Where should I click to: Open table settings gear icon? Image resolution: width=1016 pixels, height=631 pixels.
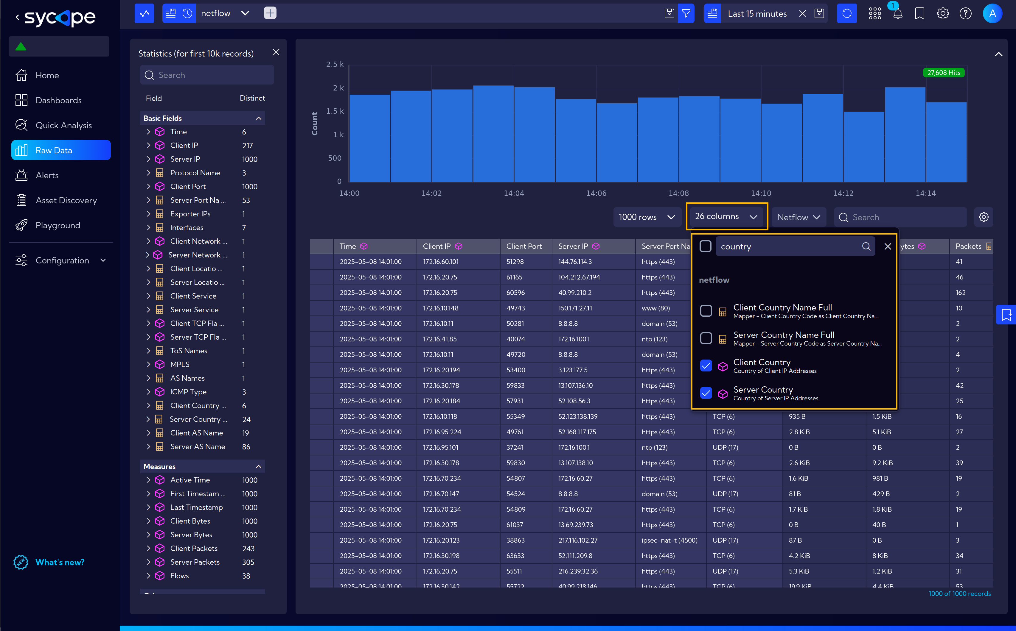[984, 217]
